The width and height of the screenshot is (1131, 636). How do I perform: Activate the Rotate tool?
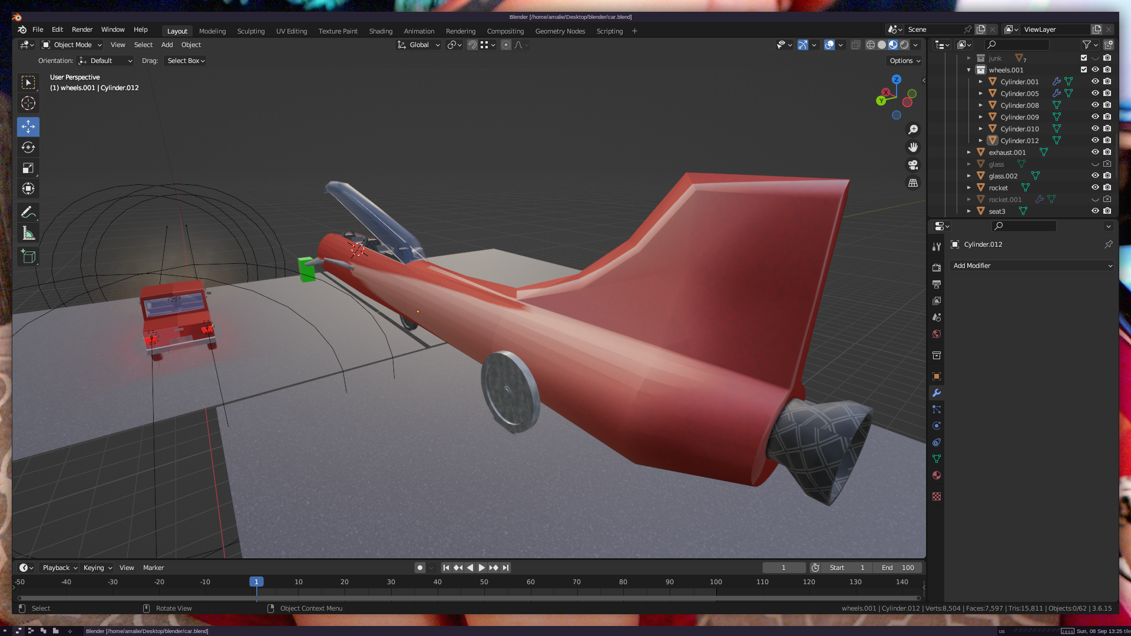(x=28, y=147)
